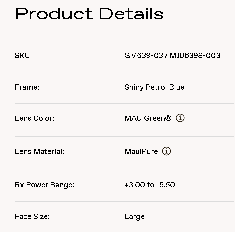This screenshot has height=232, width=235.
Task: Click the MauiPure lens material text
Action: click(x=141, y=152)
